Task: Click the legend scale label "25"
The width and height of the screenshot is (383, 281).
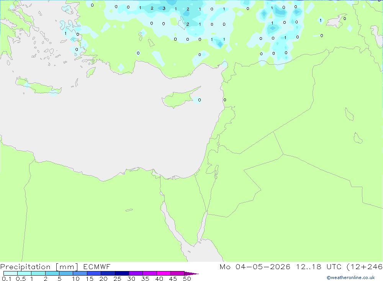Action: pyautogui.click(x=118, y=279)
